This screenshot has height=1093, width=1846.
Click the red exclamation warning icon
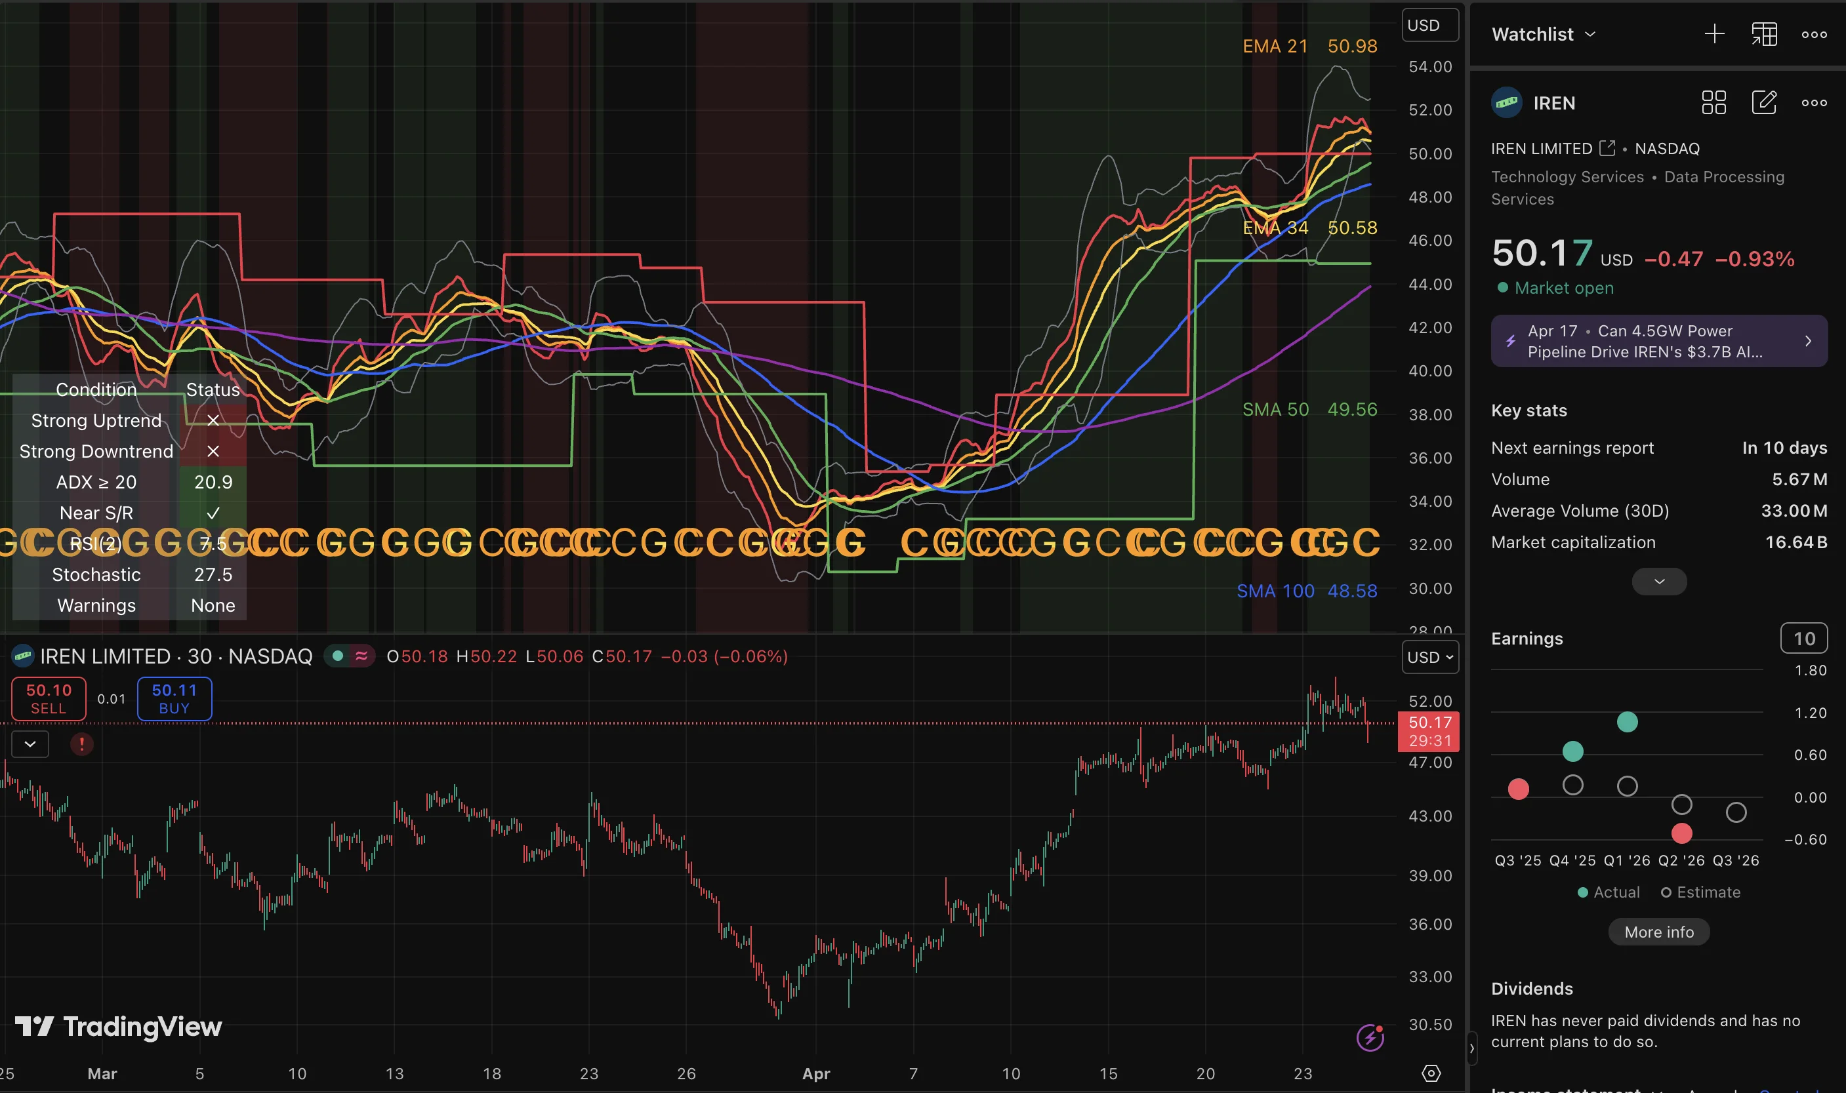82,744
